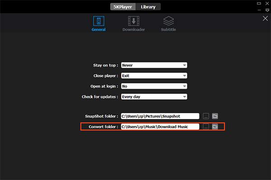271x180 pixels.
Task: Select the 5KPlayer tab at top
Action: click(x=123, y=7)
